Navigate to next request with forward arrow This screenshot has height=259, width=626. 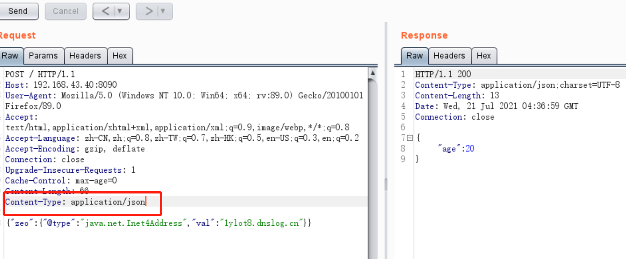148,11
